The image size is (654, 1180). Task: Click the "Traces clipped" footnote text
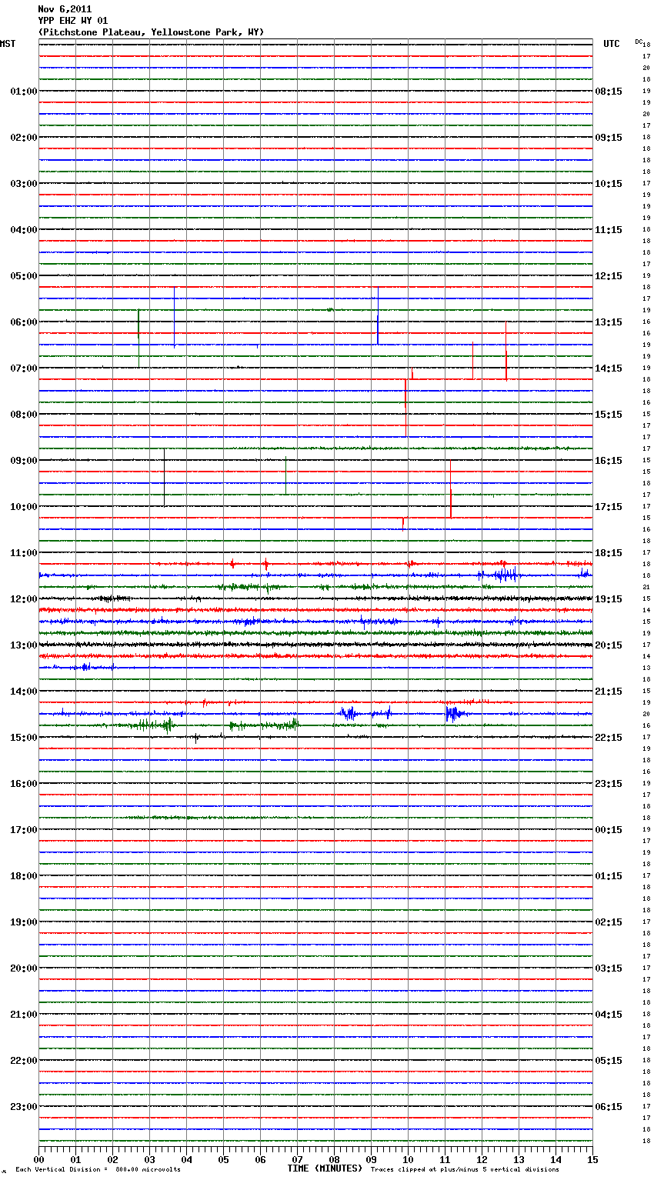(465, 1170)
